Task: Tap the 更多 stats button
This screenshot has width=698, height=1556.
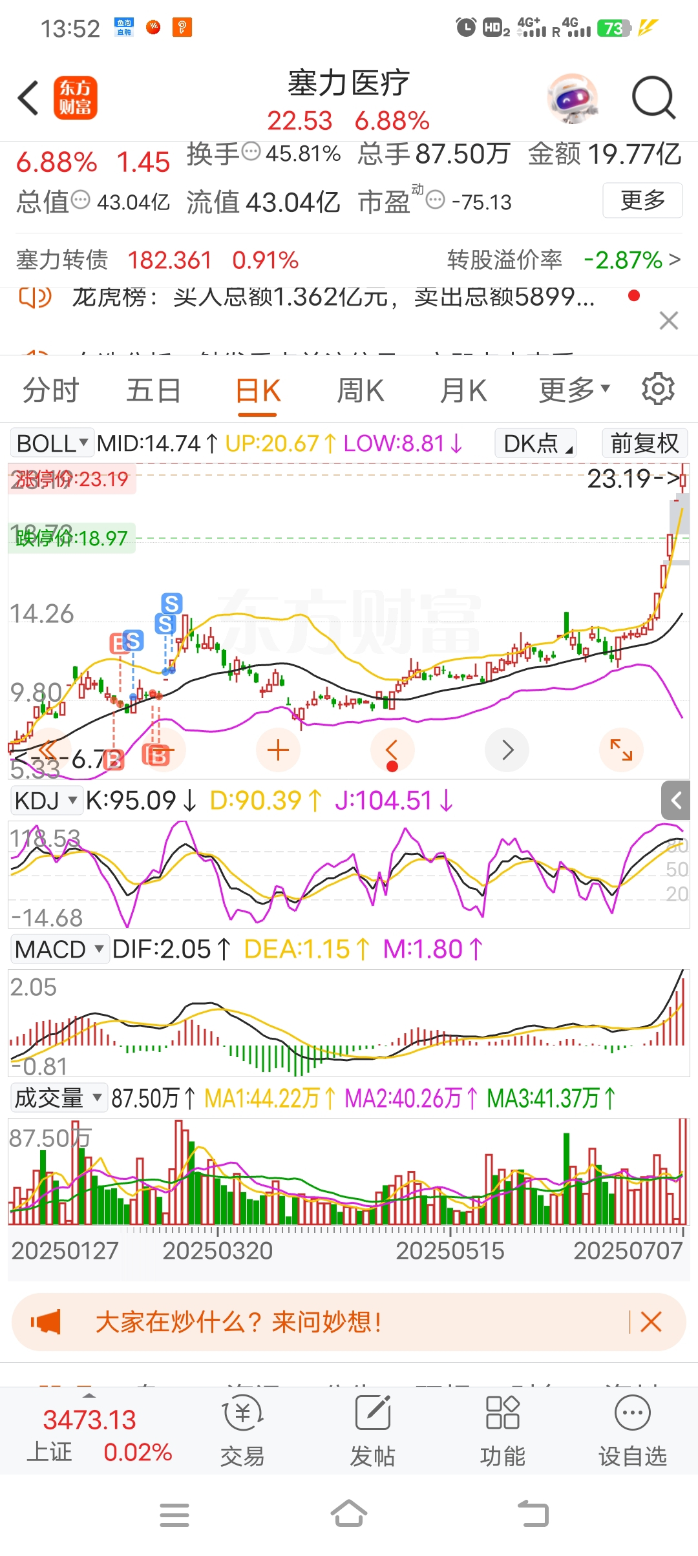Action: [643, 200]
